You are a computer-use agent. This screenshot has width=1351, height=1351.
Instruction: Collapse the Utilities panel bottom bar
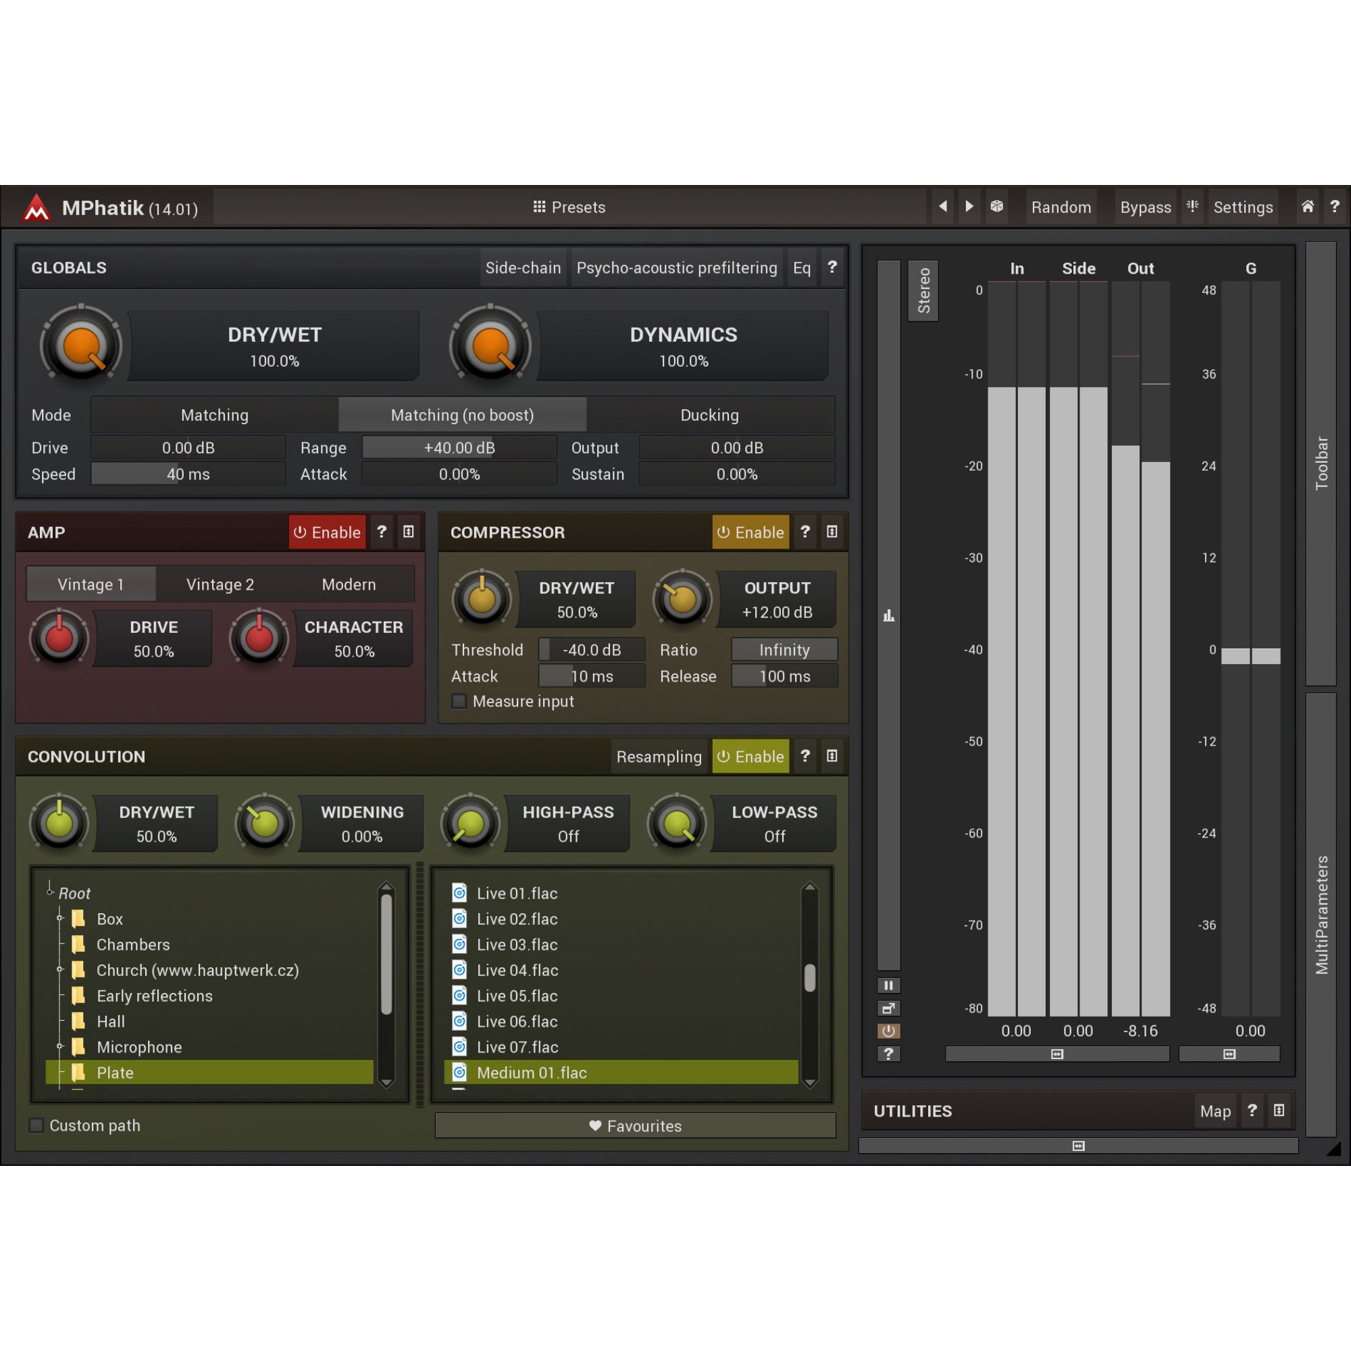pos(1078,1146)
